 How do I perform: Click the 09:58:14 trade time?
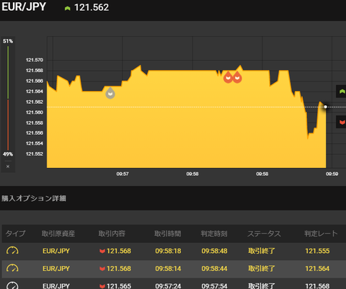pos(168,269)
